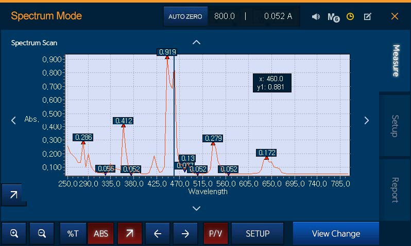Click the expand arrow icon left of graph
The image size is (411, 246).
coord(13,195)
